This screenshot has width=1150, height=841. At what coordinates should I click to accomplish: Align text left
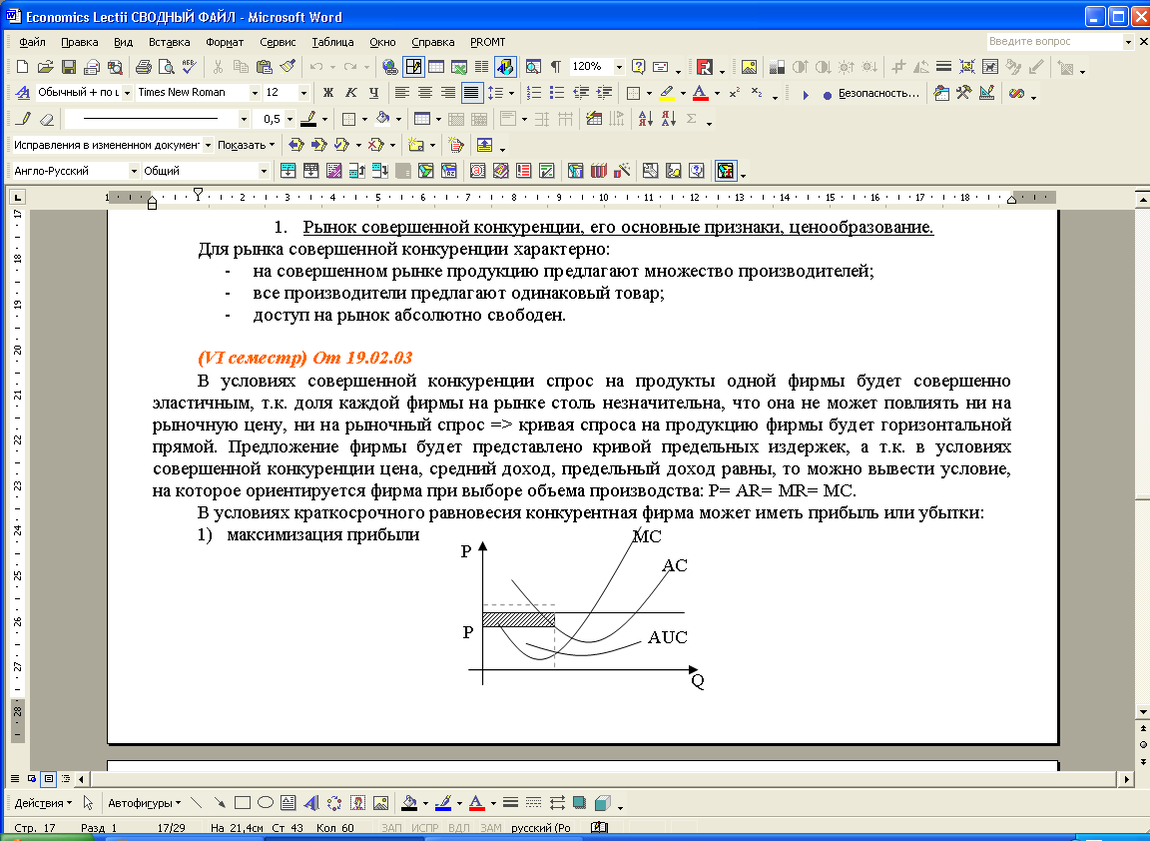pyautogui.click(x=402, y=93)
